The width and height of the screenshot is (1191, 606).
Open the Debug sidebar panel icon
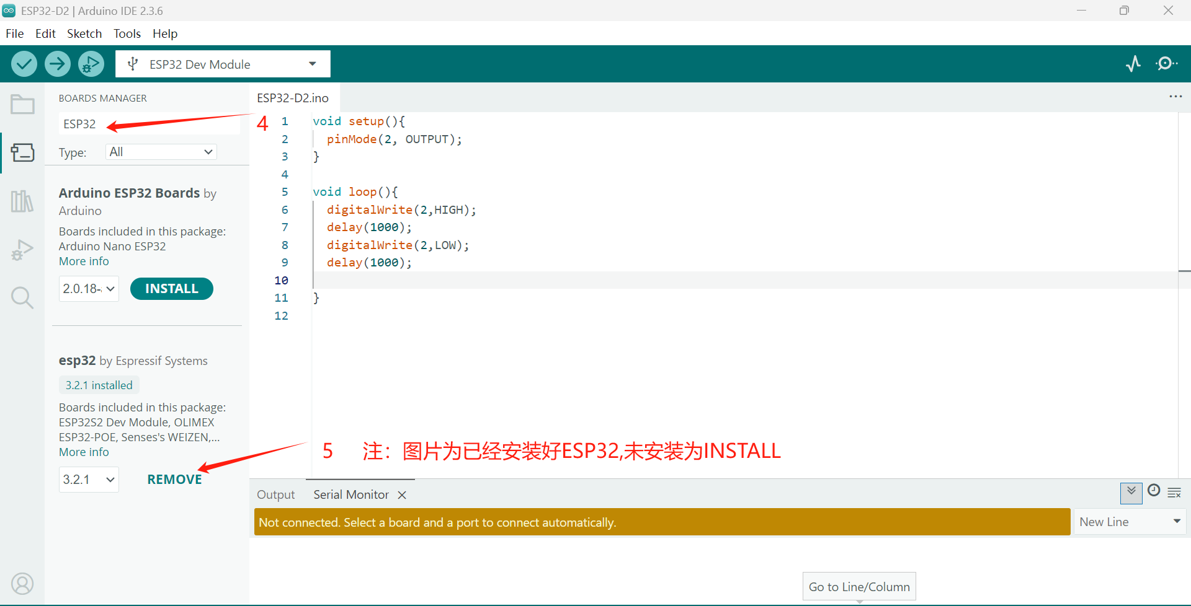coord(22,250)
